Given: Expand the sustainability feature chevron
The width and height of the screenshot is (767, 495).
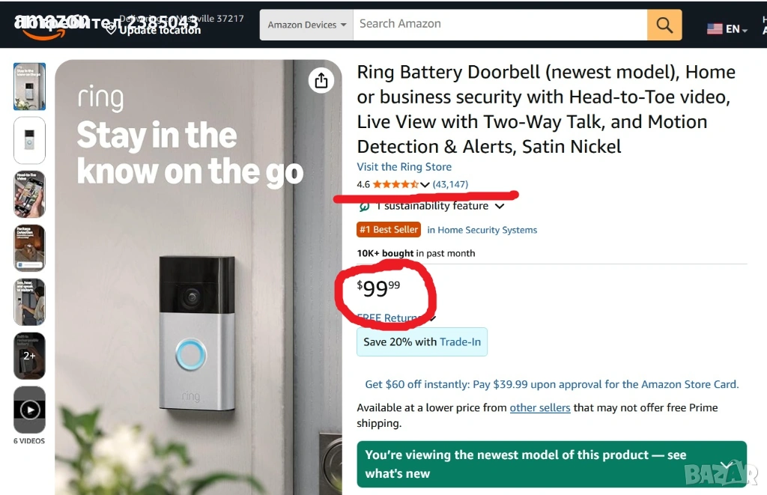Looking at the screenshot, I should click(x=500, y=206).
